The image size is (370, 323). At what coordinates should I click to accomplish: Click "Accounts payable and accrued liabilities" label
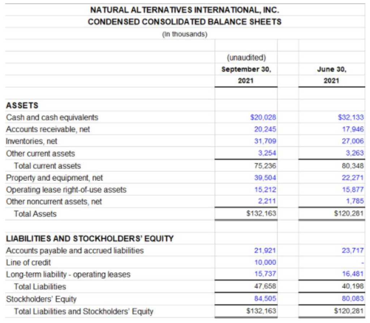[75, 250]
